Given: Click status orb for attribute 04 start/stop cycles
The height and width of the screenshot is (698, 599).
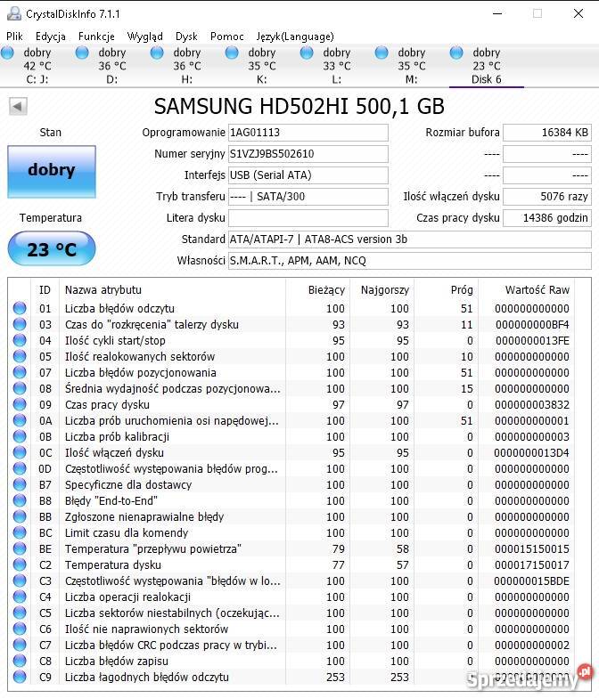Looking at the screenshot, I should click(20, 340).
